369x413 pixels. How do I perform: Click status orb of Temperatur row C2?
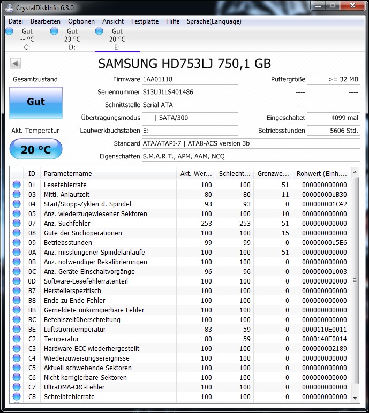17,339
